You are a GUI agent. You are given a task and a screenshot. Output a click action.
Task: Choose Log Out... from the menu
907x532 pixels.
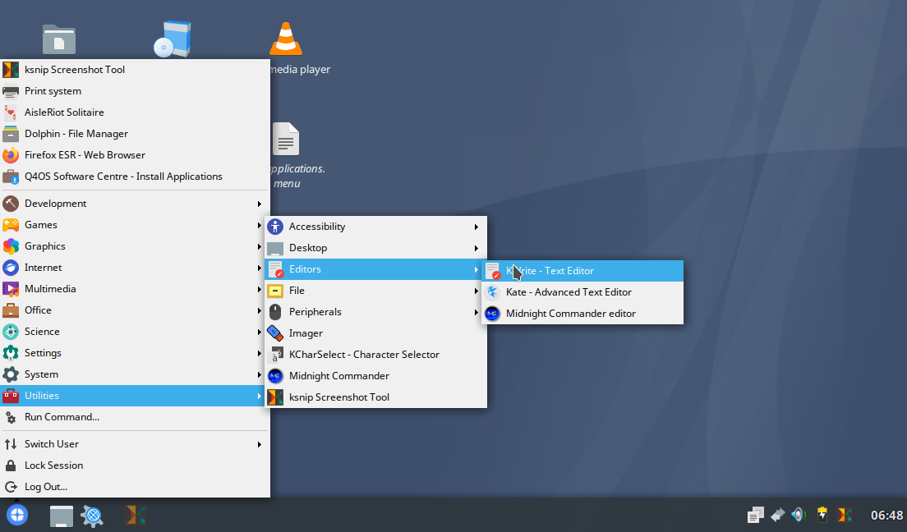[46, 487]
